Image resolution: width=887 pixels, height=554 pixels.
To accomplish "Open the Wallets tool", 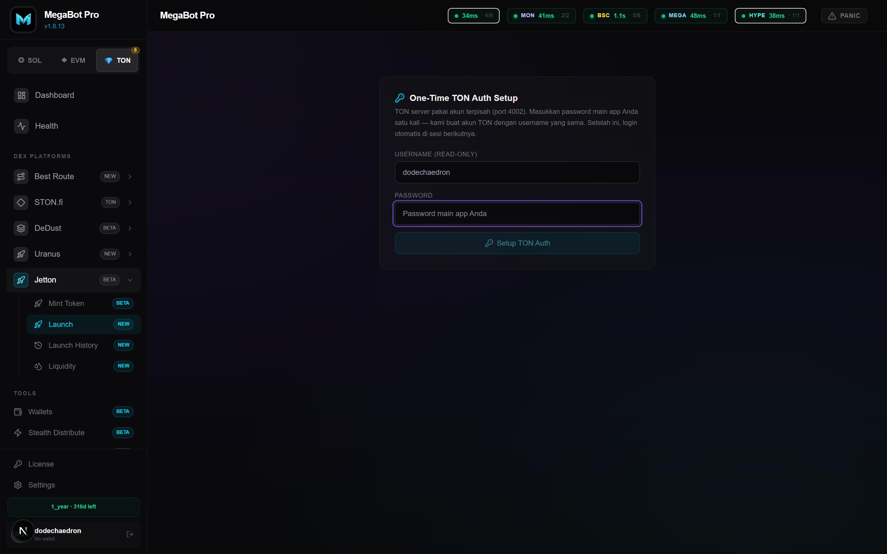I will click(x=74, y=412).
